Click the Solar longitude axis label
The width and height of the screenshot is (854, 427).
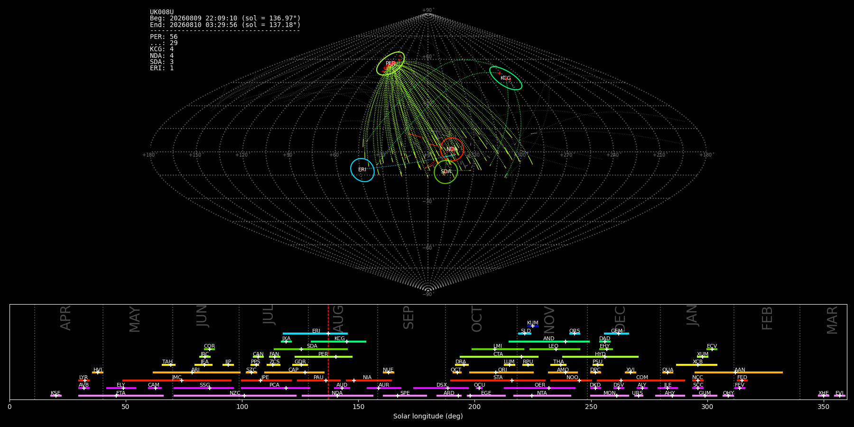(x=428, y=416)
